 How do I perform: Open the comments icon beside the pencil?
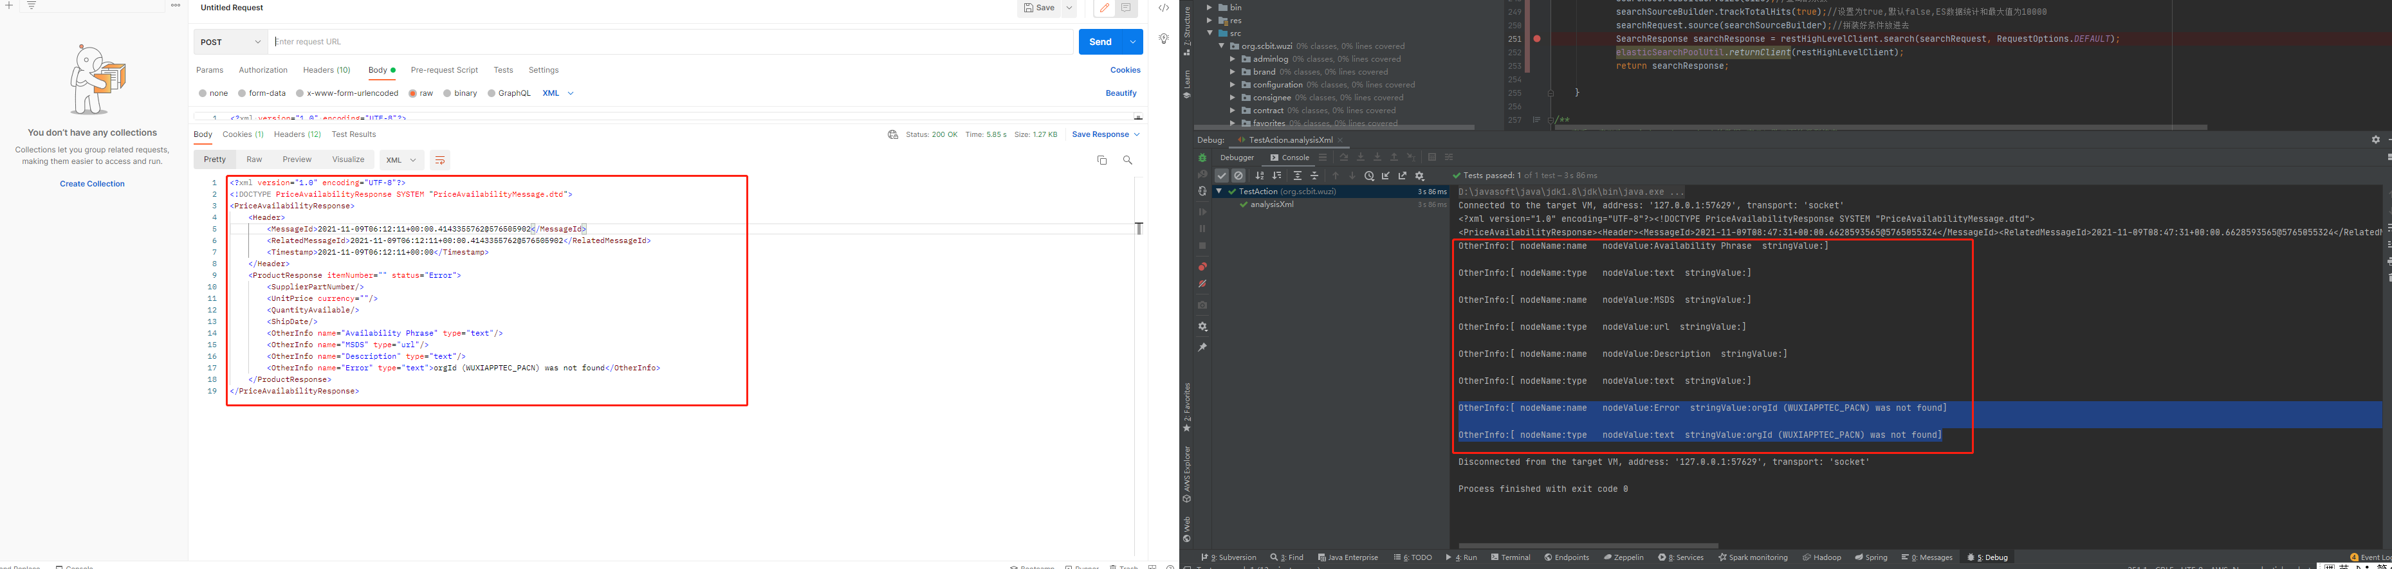[x=1125, y=8]
